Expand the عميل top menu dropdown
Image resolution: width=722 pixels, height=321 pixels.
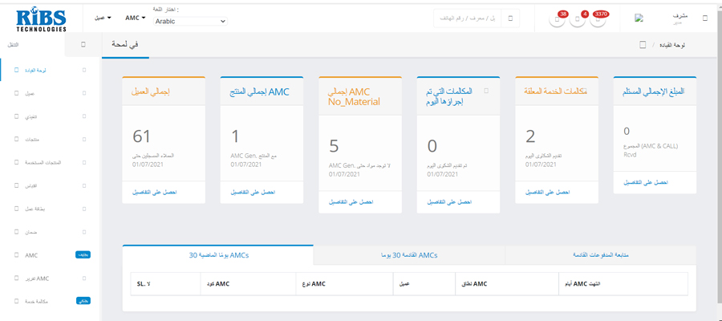(x=103, y=18)
